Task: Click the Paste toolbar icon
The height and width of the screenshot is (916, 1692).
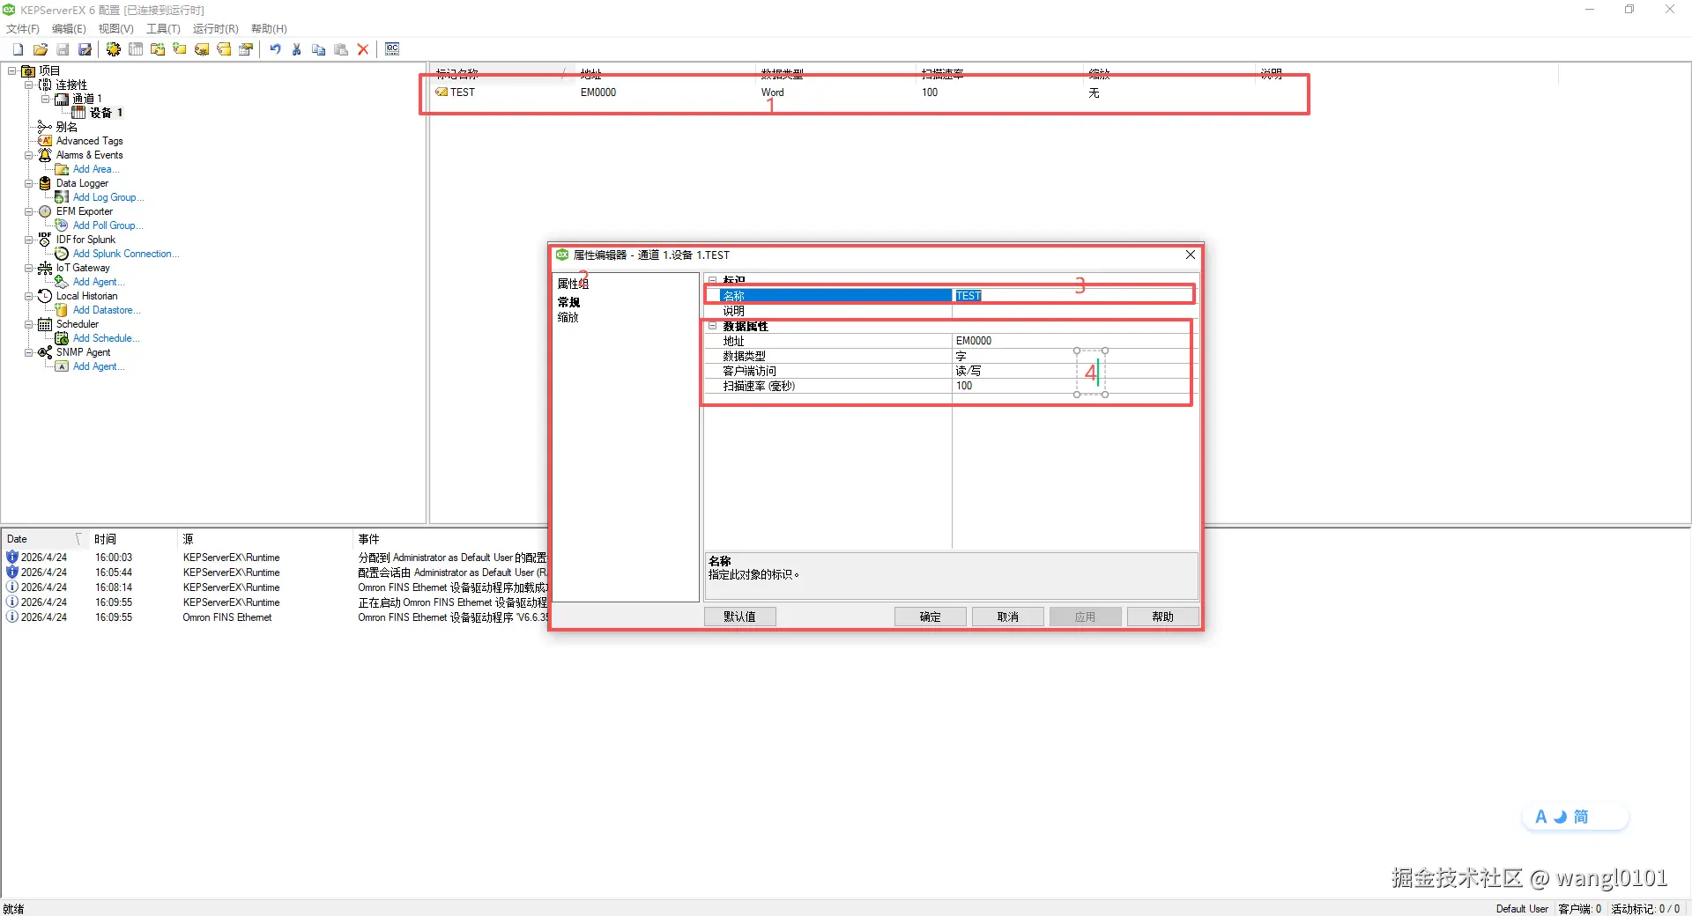Action: [341, 49]
